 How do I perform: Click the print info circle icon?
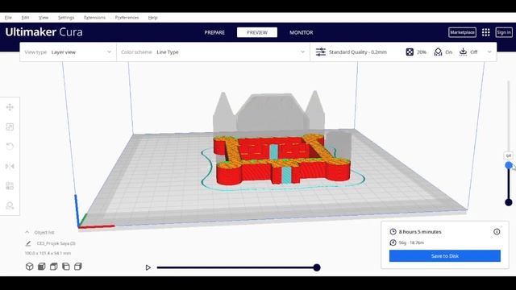click(497, 232)
